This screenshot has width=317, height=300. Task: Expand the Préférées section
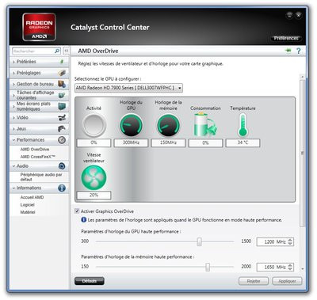(x=39, y=62)
